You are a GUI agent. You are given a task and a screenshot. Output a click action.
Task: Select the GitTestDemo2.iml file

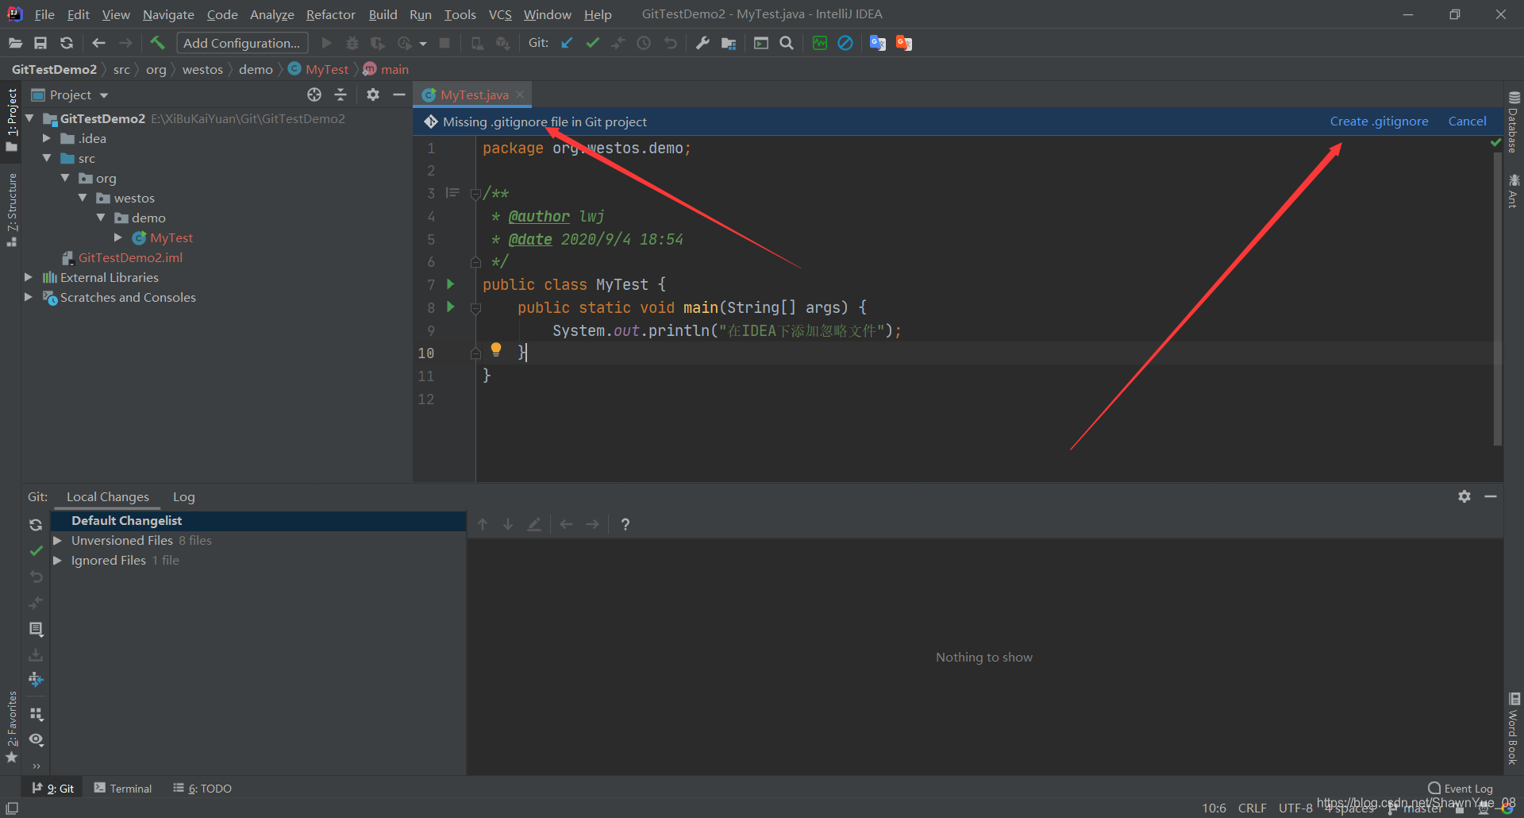coord(130,257)
